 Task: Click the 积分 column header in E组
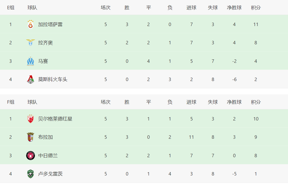(256, 8)
